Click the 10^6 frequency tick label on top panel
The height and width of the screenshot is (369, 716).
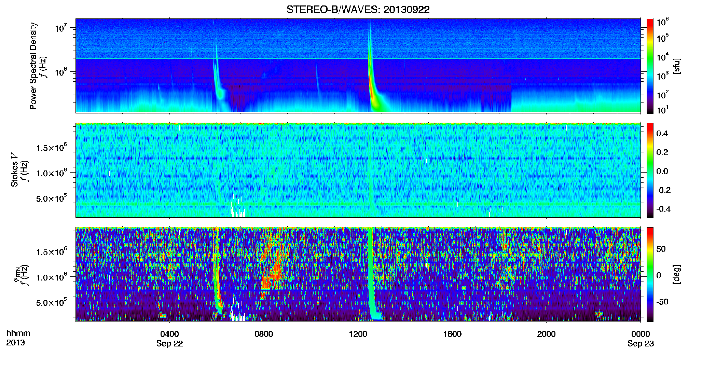(x=61, y=72)
